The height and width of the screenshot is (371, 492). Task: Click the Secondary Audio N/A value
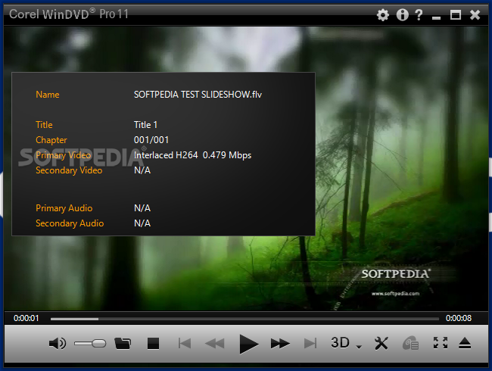point(142,223)
